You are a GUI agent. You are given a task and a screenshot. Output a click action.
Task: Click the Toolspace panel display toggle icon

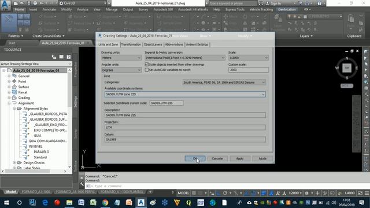coord(61,57)
